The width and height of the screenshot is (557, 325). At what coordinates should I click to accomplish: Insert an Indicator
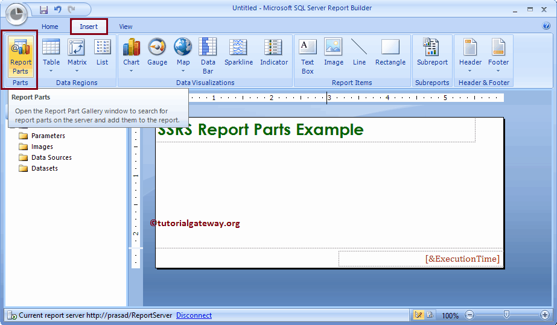click(274, 52)
